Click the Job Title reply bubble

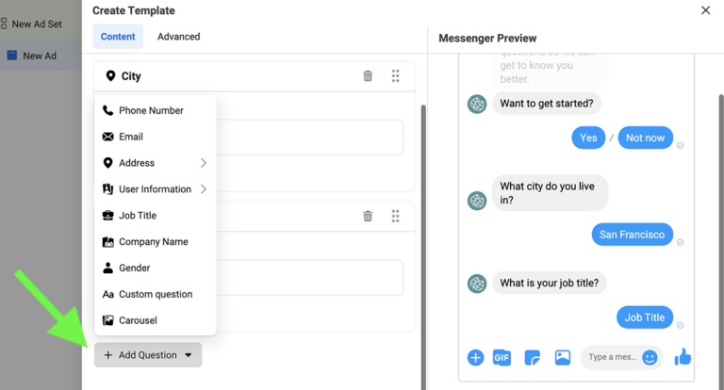coord(645,317)
